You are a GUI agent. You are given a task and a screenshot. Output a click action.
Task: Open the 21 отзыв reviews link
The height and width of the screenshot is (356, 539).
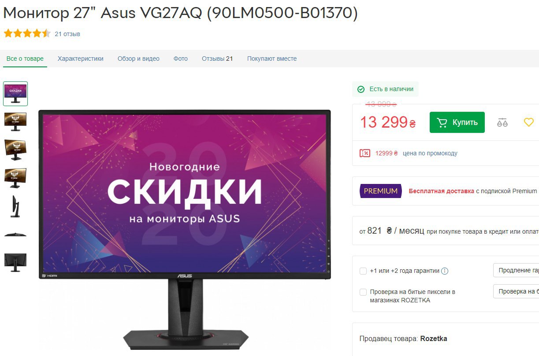click(67, 34)
